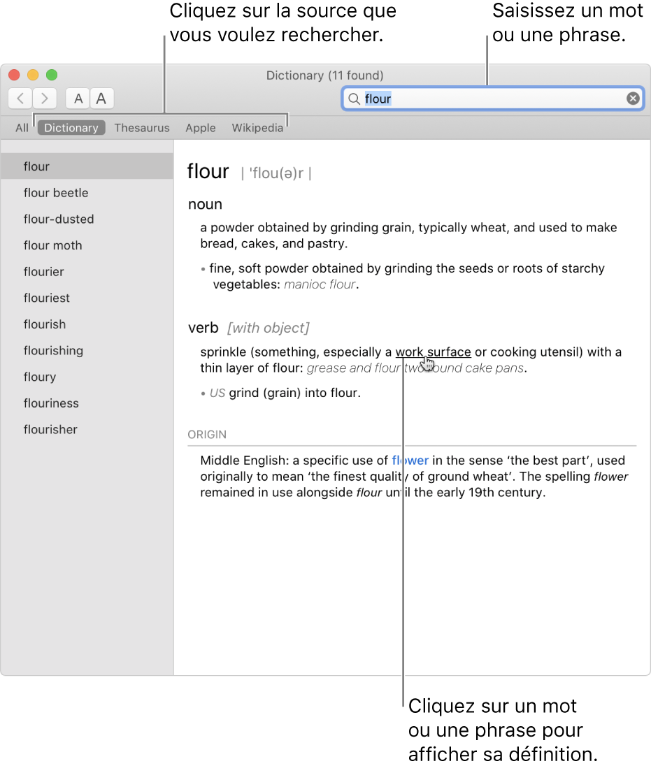This screenshot has width=651, height=766.
Task: Click the underlined 'work surface' phrase
Action: click(433, 352)
